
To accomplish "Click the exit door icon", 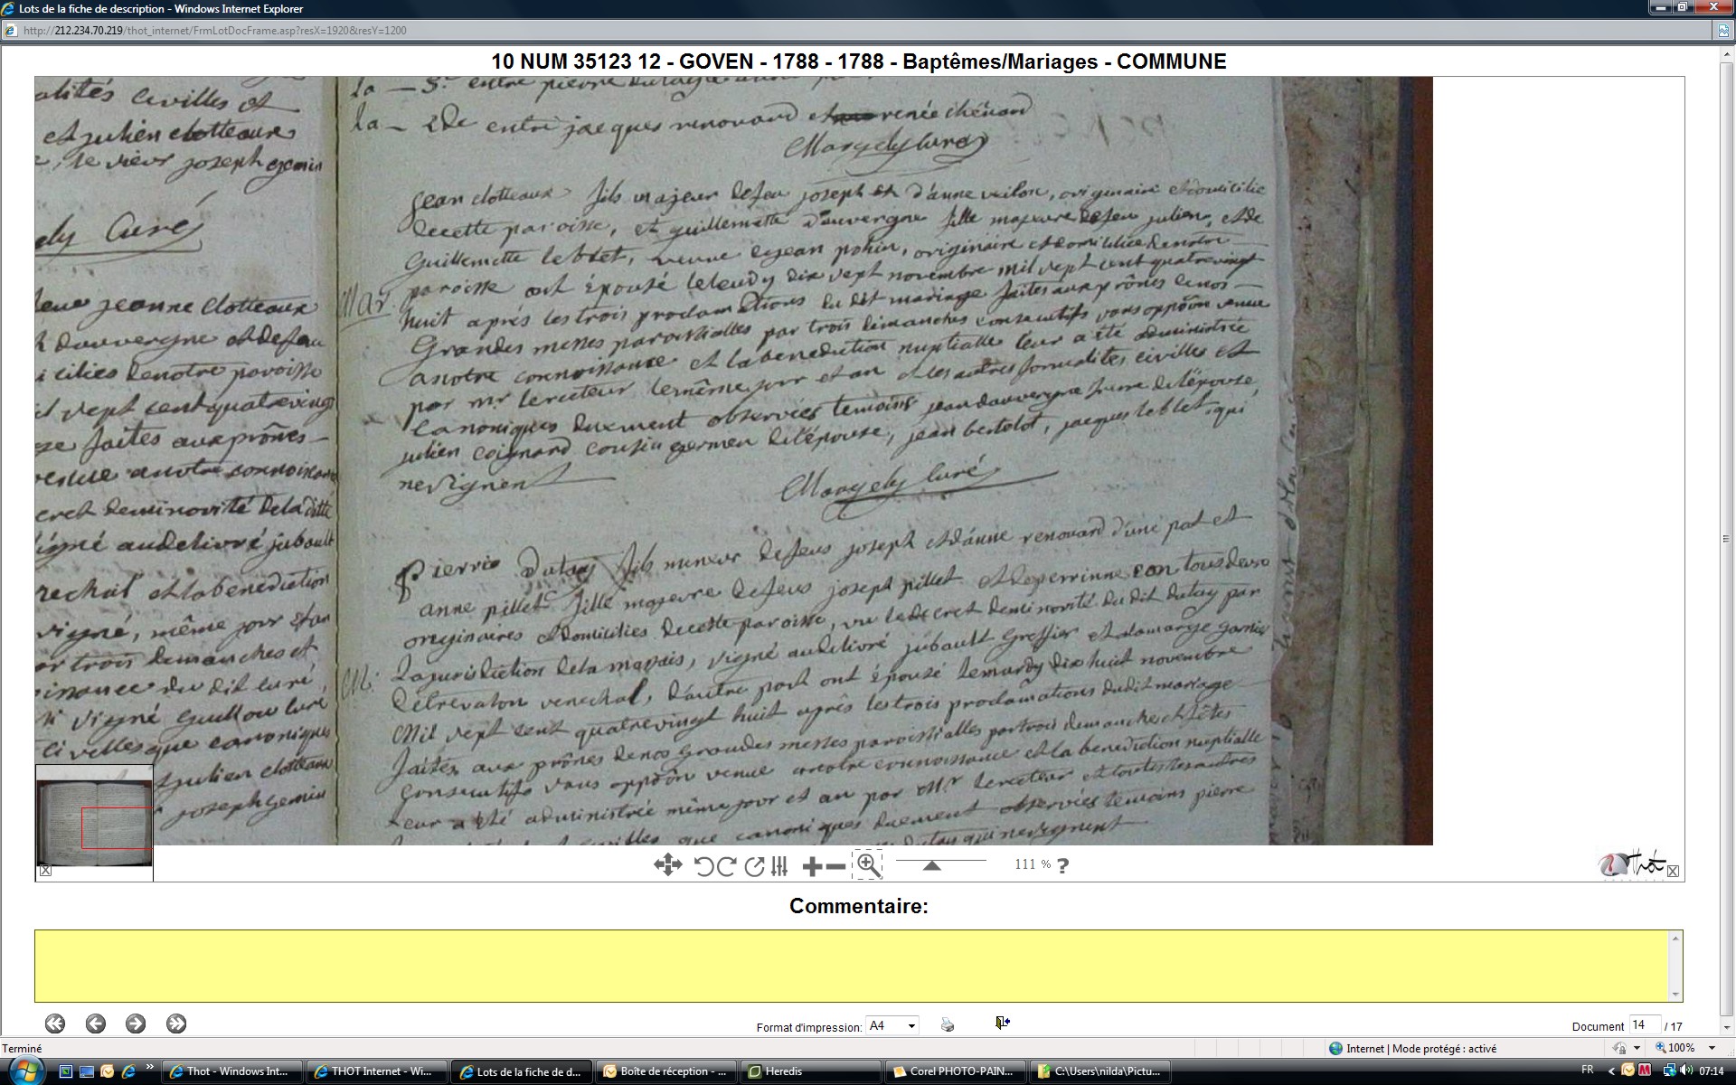I will pos(1002,1023).
